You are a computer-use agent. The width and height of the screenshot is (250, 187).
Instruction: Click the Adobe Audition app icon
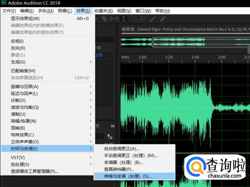(x=4, y=3)
